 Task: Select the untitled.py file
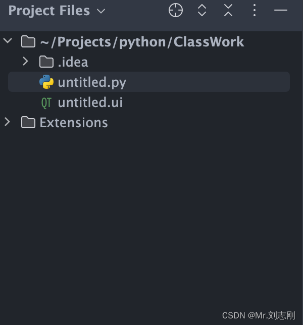pyautogui.click(x=92, y=82)
